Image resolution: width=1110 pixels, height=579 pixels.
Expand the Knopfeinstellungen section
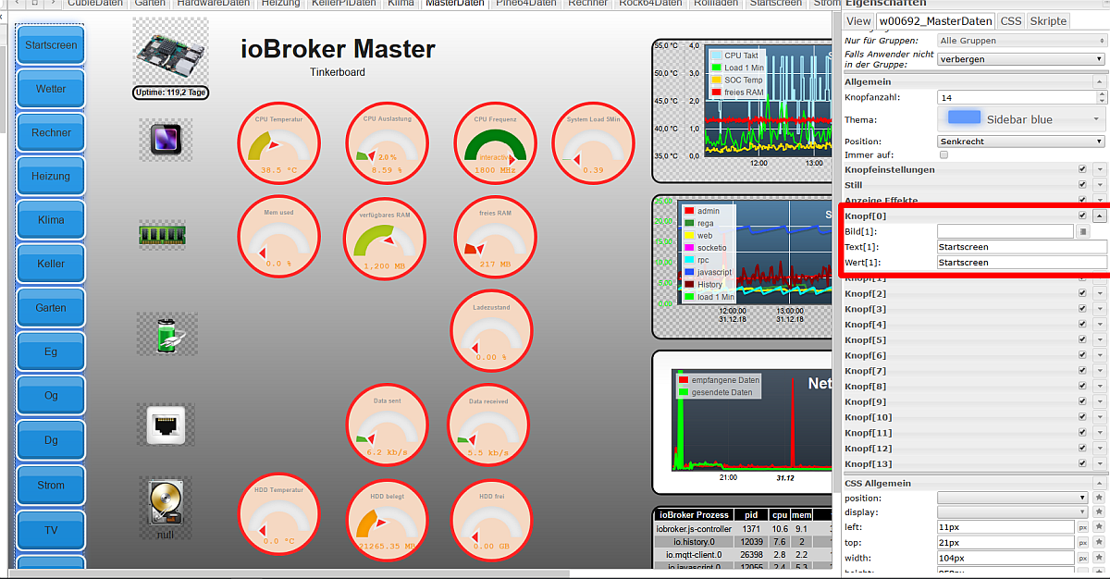pos(1100,170)
